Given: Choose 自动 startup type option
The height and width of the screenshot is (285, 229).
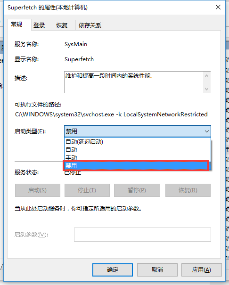Looking at the screenshot, I should [x=138, y=150].
